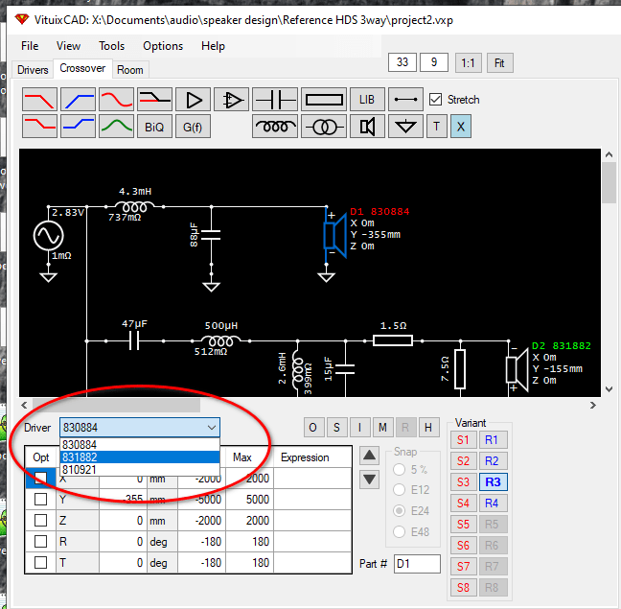
Task: Add a buffer amplifier triangle
Action: click(x=193, y=100)
